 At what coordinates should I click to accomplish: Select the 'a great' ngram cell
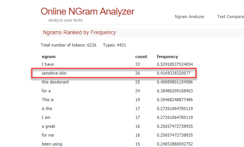[48, 126]
